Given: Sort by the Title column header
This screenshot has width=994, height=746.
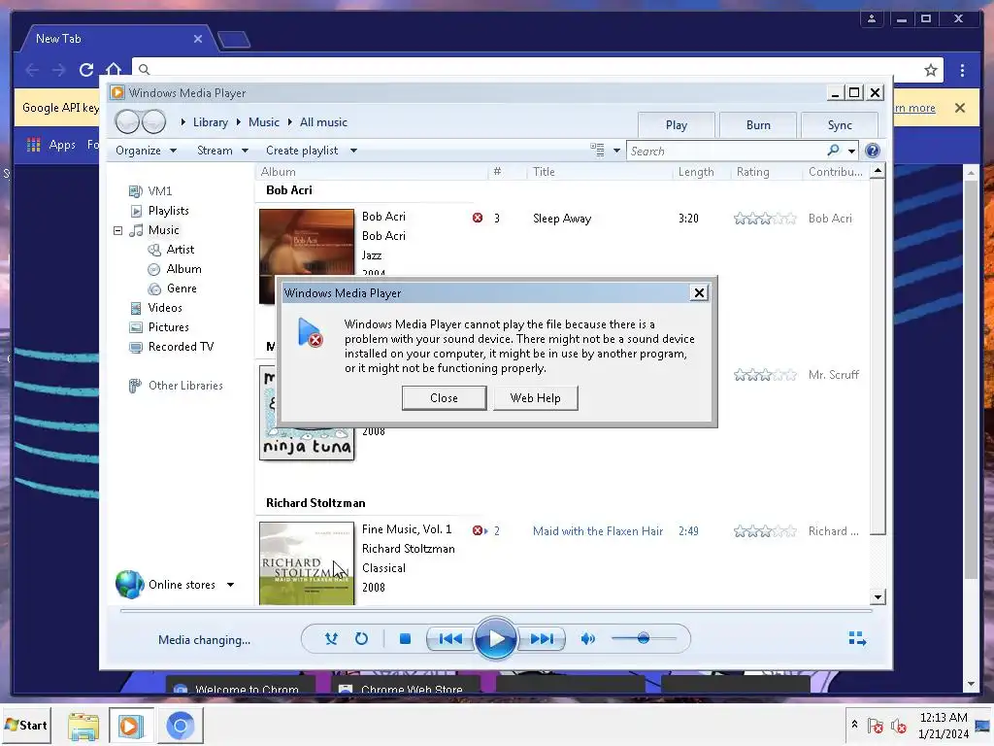Looking at the screenshot, I should [544, 172].
